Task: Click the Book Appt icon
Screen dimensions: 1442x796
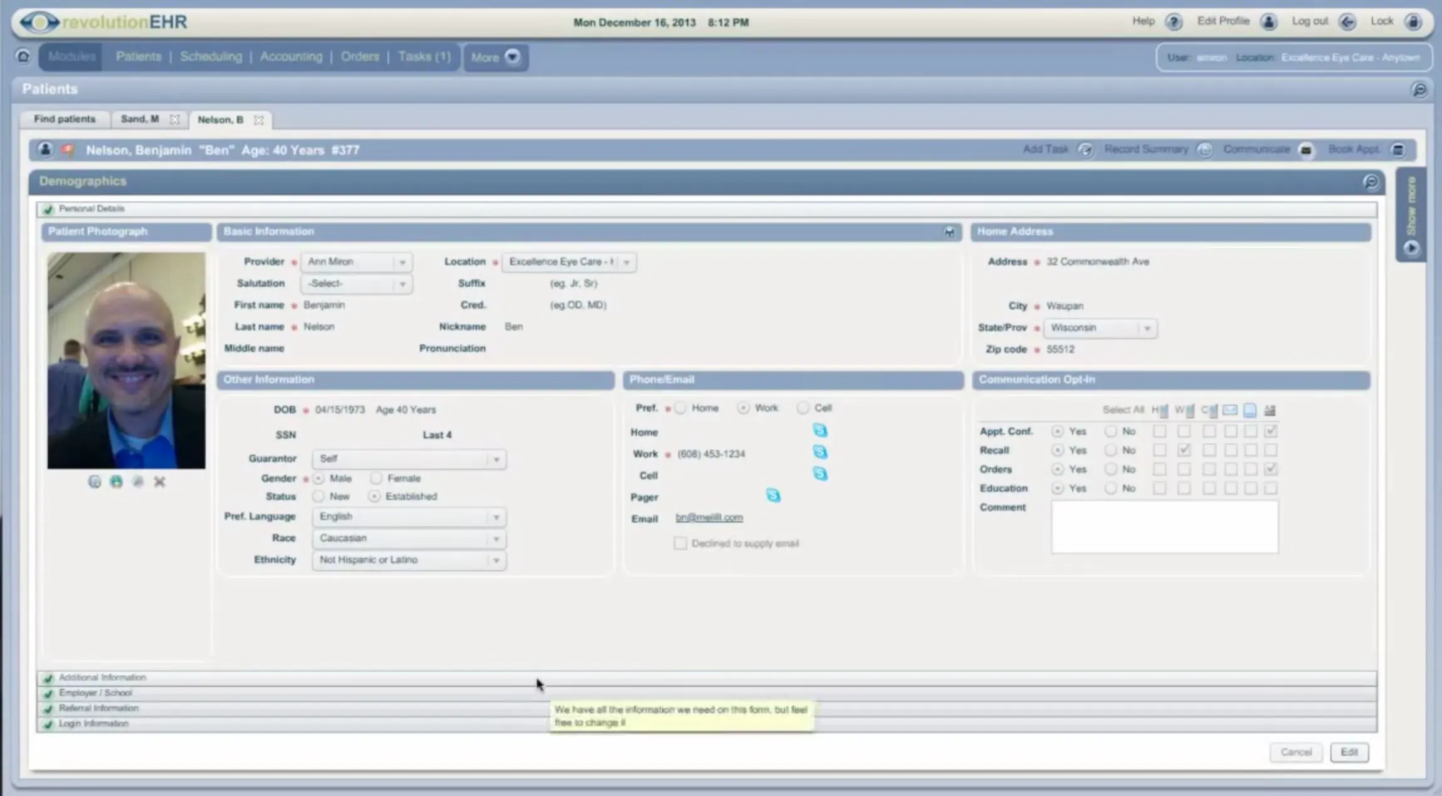Action: click(1397, 150)
